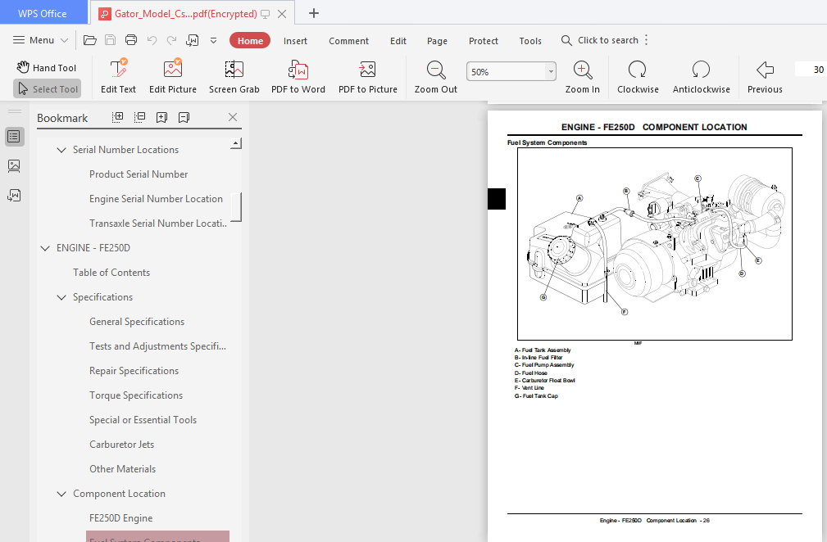The height and width of the screenshot is (542, 827).
Task: Click the Undo arrow icon
Action: click(x=152, y=40)
